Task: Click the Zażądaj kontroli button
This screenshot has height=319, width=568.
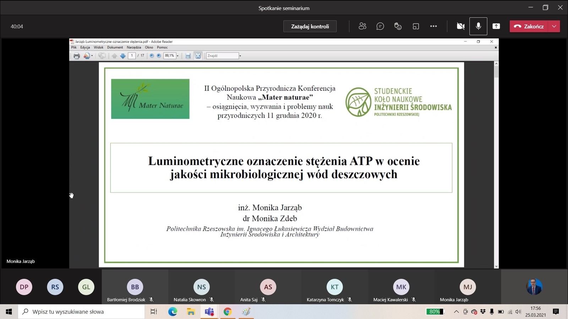Action: coord(310,27)
